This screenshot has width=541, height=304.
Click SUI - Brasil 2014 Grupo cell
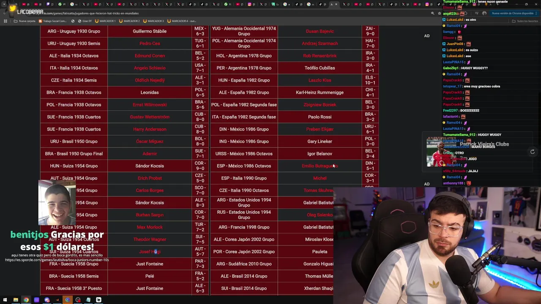click(244, 288)
